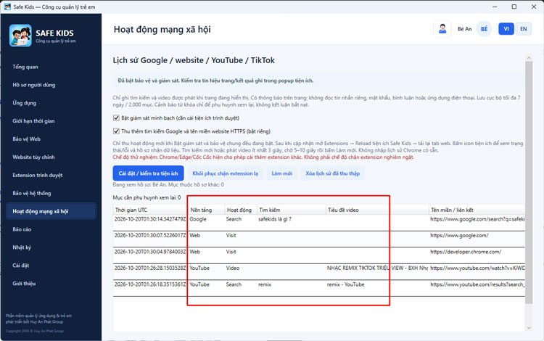Click 'Tên miền / liên kết' column header
This screenshot has height=341, width=544.
477,210
